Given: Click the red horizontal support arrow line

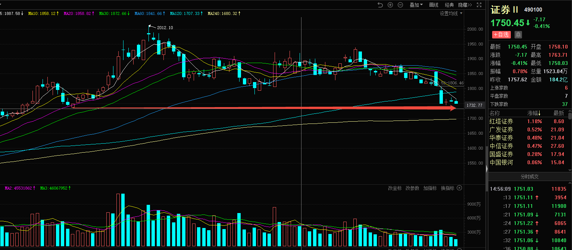Looking at the screenshot, I should [261, 108].
